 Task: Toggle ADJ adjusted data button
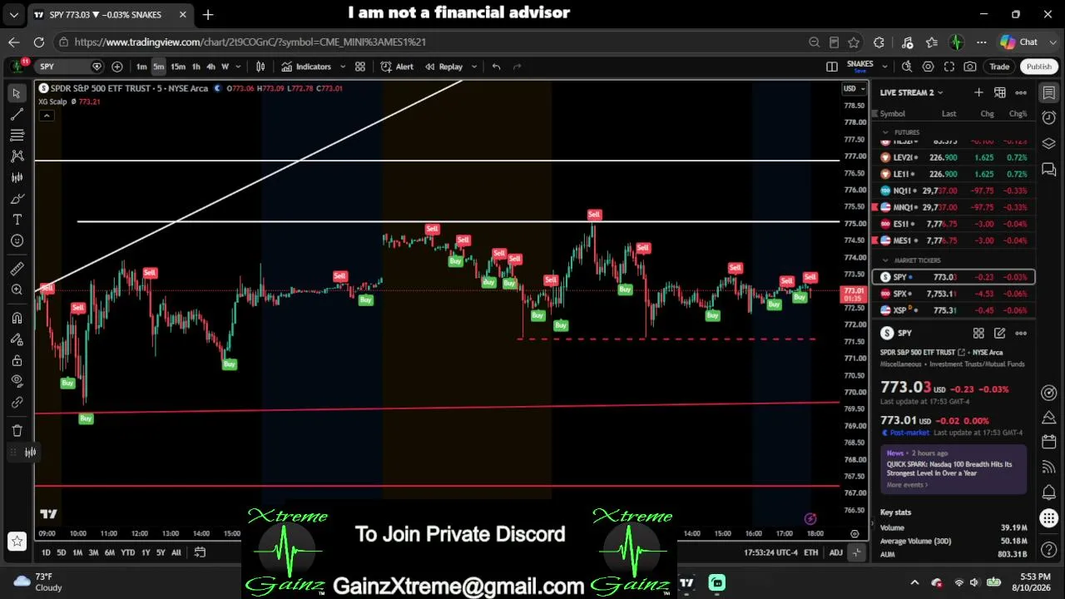[x=835, y=552]
